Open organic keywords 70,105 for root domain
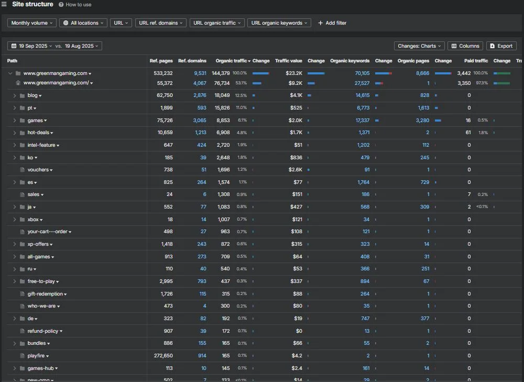 click(362, 73)
